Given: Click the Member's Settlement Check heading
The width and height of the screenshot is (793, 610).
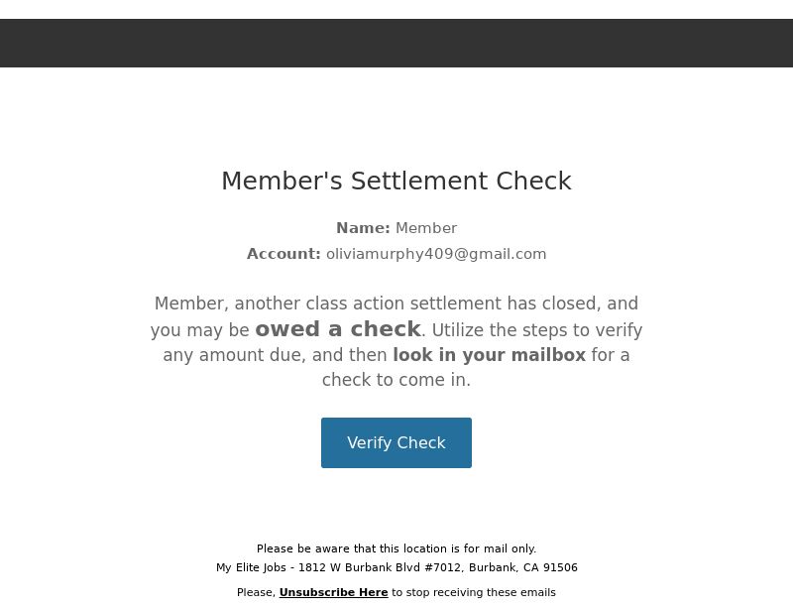Looking at the screenshot, I should (x=396, y=181).
